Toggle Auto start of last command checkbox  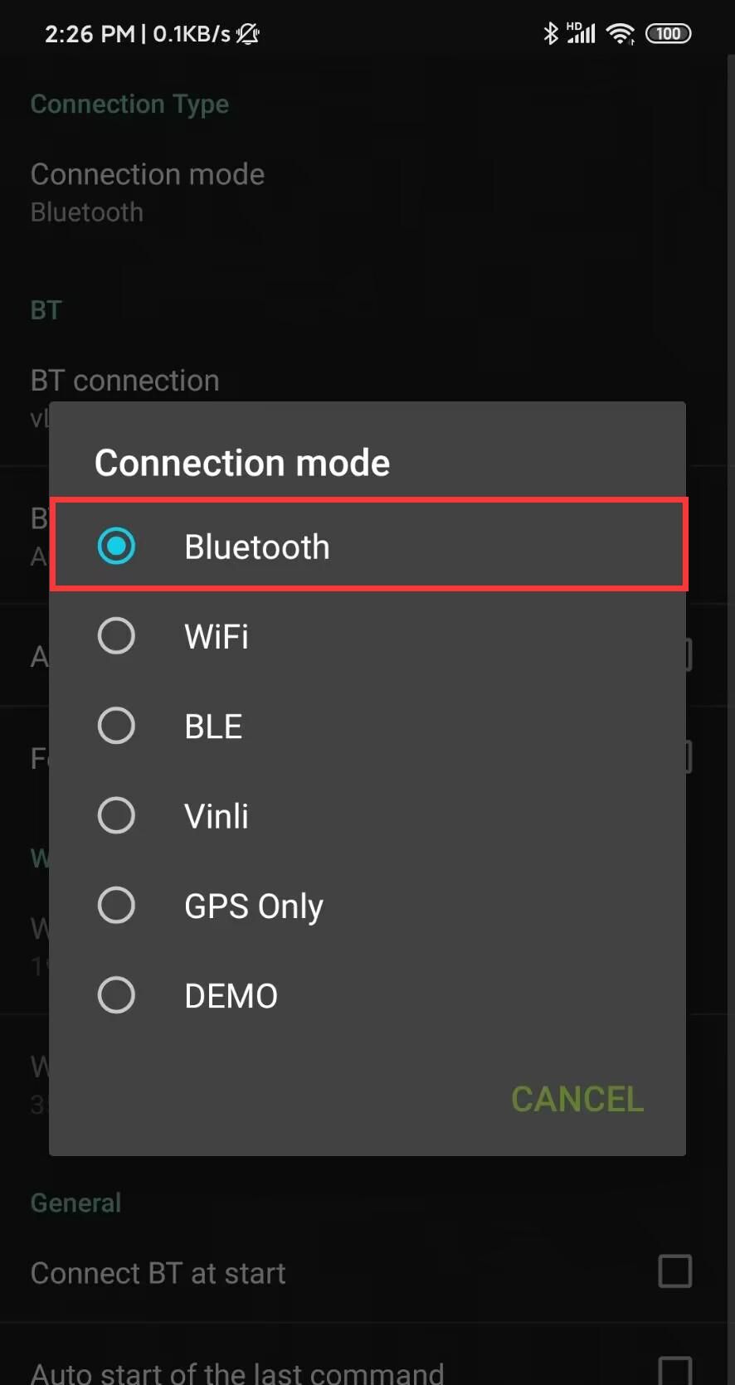point(674,1370)
